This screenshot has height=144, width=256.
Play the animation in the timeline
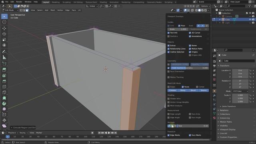coord(109,133)
